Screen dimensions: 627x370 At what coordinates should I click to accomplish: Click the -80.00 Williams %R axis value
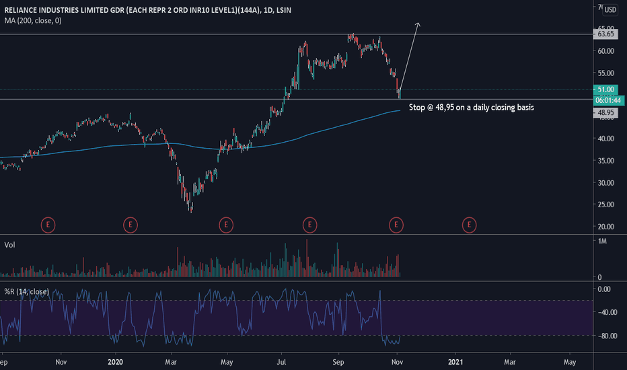tap(607, 336)
